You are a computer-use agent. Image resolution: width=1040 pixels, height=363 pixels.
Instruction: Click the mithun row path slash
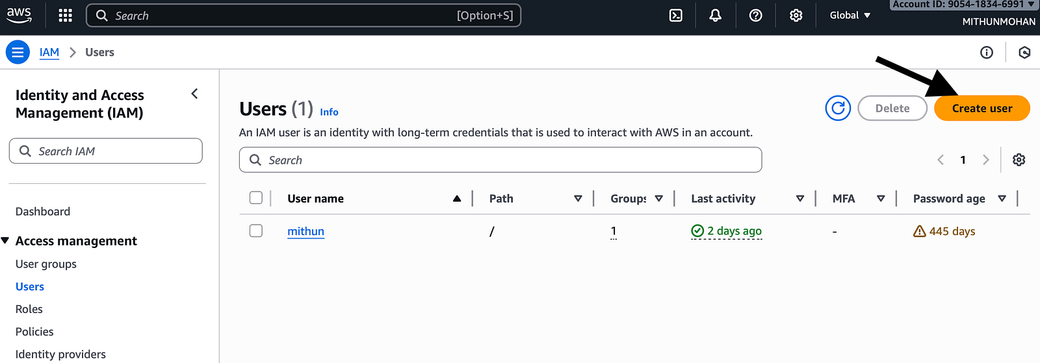click(492, 231)
